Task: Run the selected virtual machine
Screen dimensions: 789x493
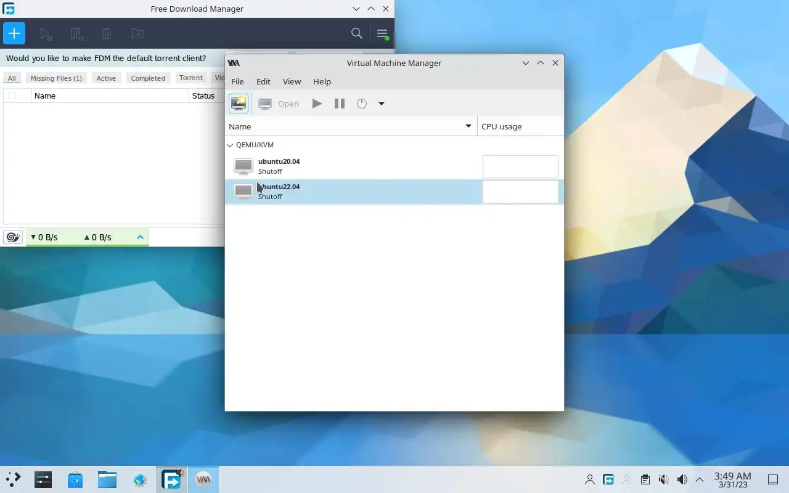Action: pos(317,104)
